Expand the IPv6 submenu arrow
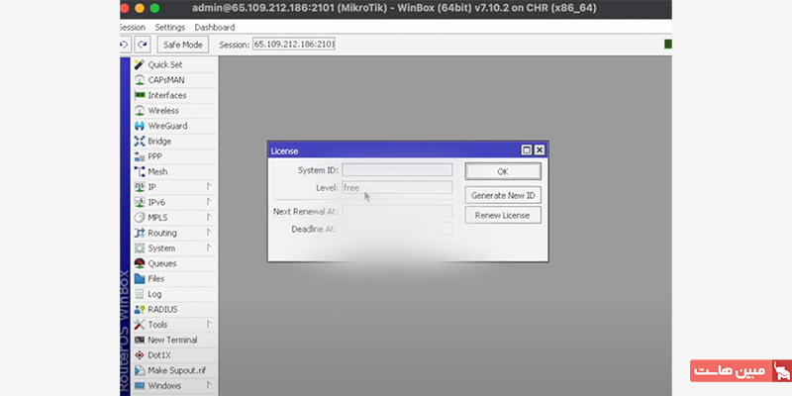 209,202
